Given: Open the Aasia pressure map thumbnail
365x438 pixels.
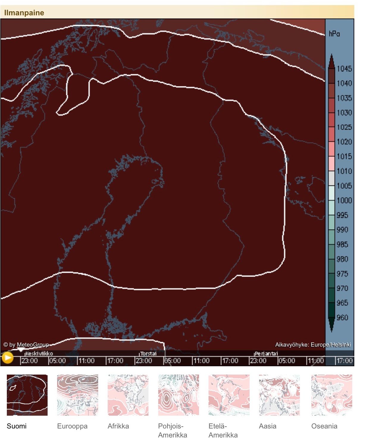Looking at the screenshot, I should pyautogui.click(x=279, y=395).
